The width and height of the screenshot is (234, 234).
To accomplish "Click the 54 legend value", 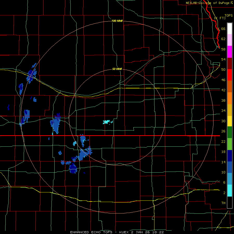I will click(x=223, y=59).
